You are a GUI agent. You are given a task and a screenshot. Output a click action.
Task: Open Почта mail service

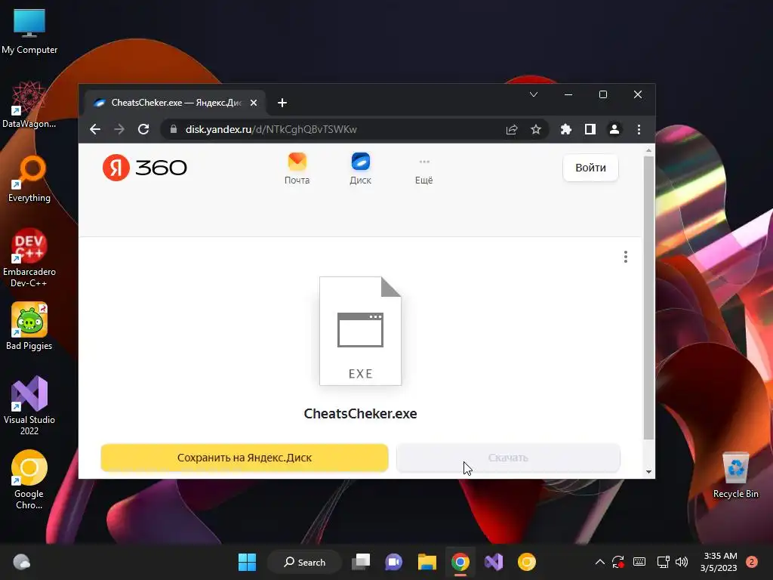pos(297,168)
